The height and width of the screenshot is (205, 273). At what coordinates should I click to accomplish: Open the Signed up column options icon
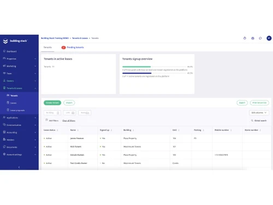111,130
